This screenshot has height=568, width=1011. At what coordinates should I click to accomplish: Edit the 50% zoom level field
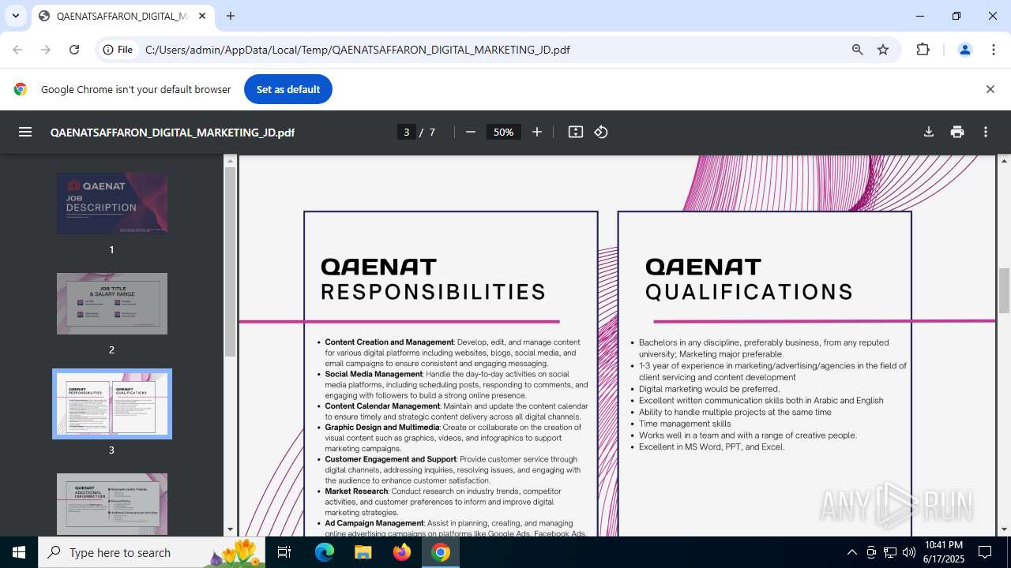click(x=504, y=132)
